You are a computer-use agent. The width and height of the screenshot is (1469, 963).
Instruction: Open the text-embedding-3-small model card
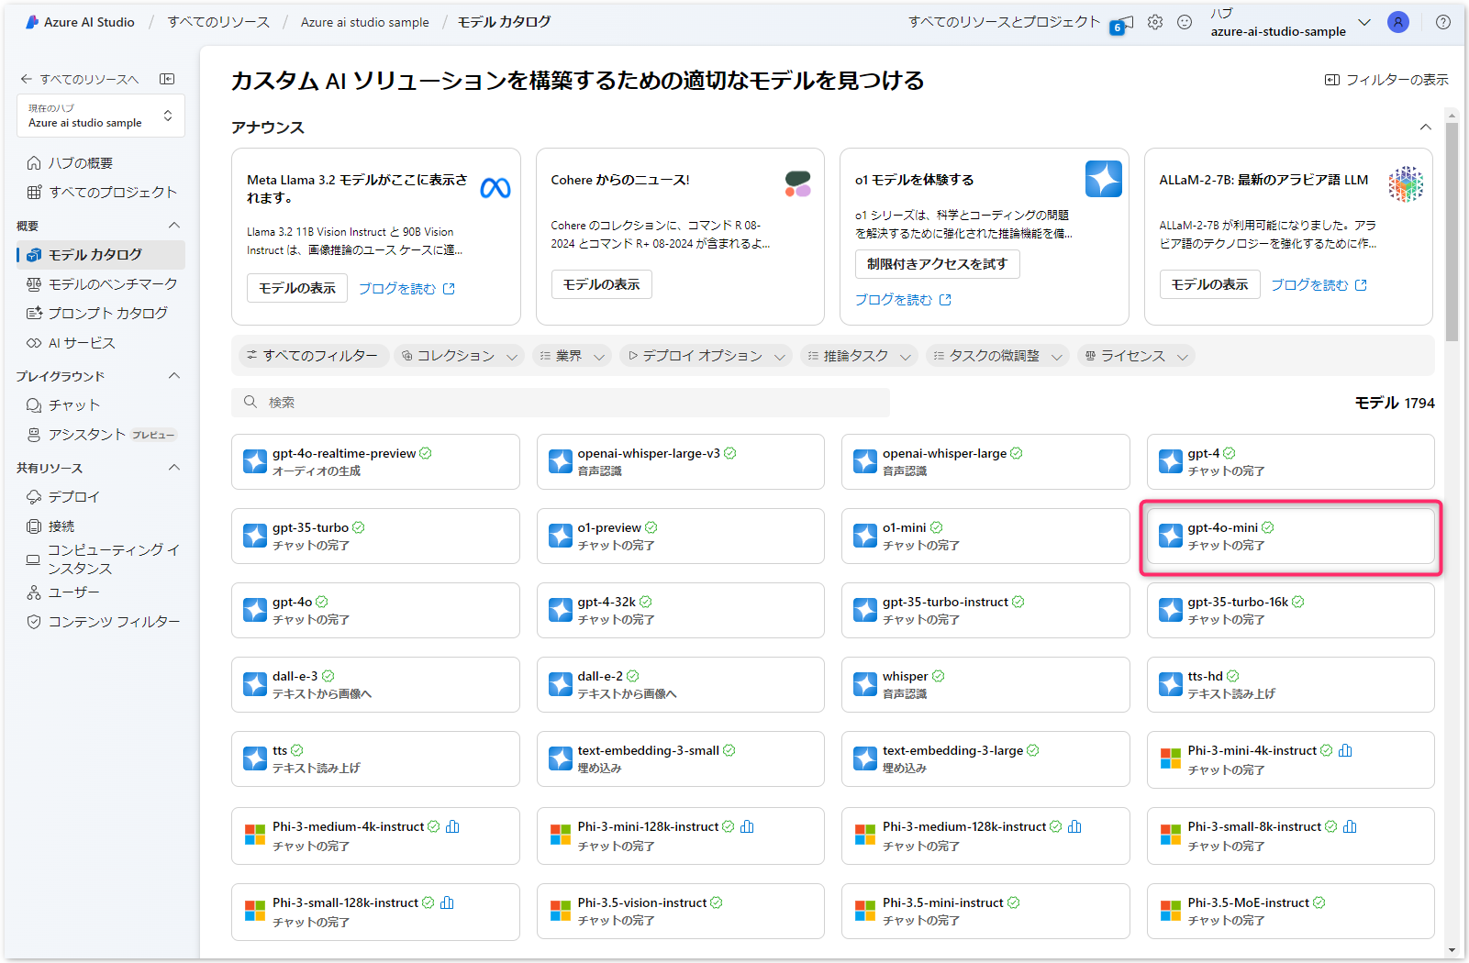tap(680, 759)
